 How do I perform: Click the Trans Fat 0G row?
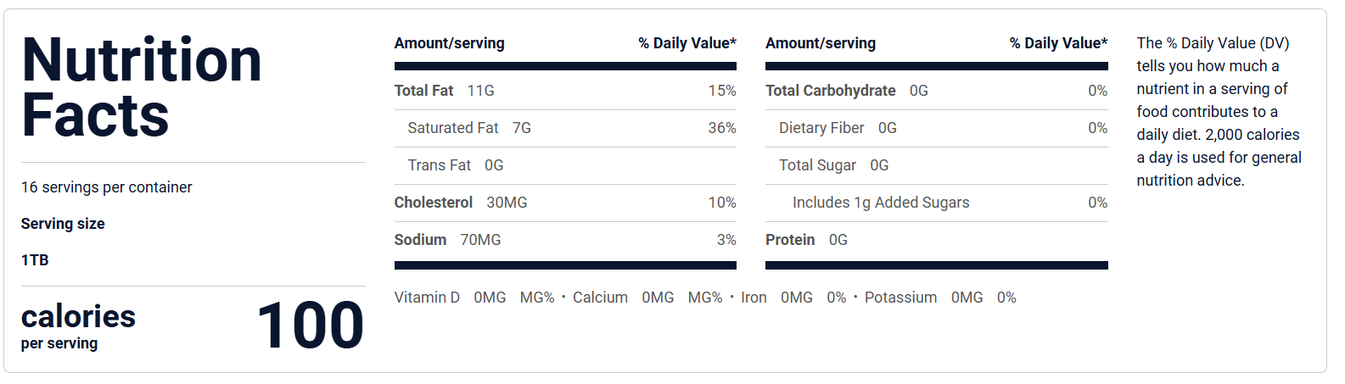point(456,165)
